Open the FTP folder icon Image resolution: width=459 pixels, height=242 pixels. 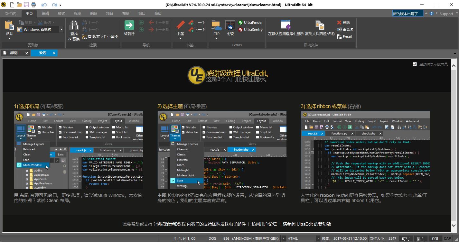click(216, 26)
